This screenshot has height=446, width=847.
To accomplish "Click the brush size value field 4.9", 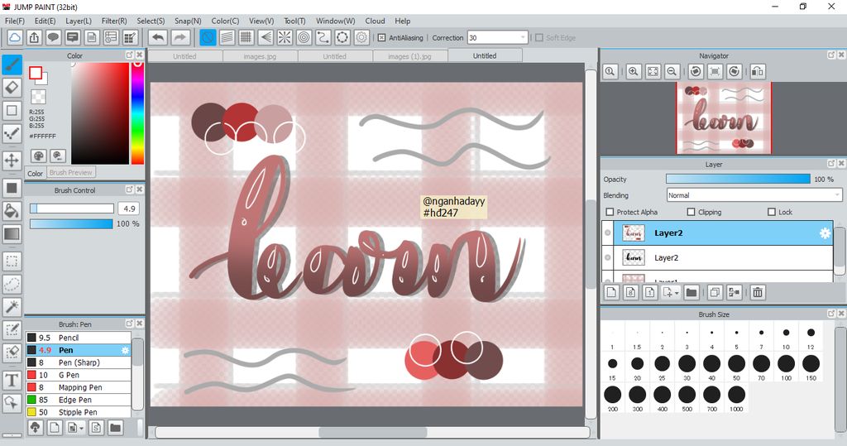I will point(129,209).
